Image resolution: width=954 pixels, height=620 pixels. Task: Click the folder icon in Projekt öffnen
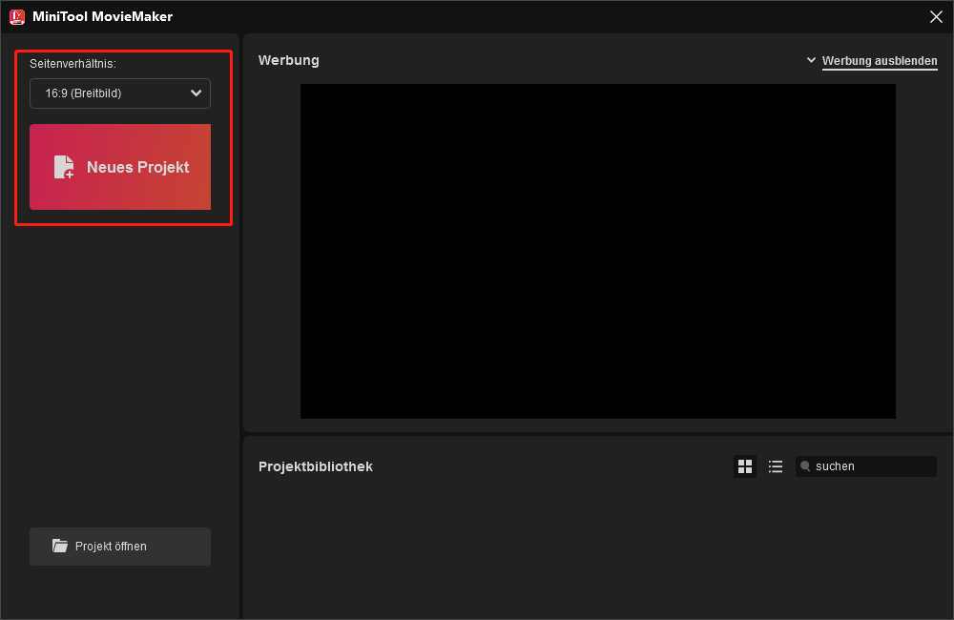(60, 547)
